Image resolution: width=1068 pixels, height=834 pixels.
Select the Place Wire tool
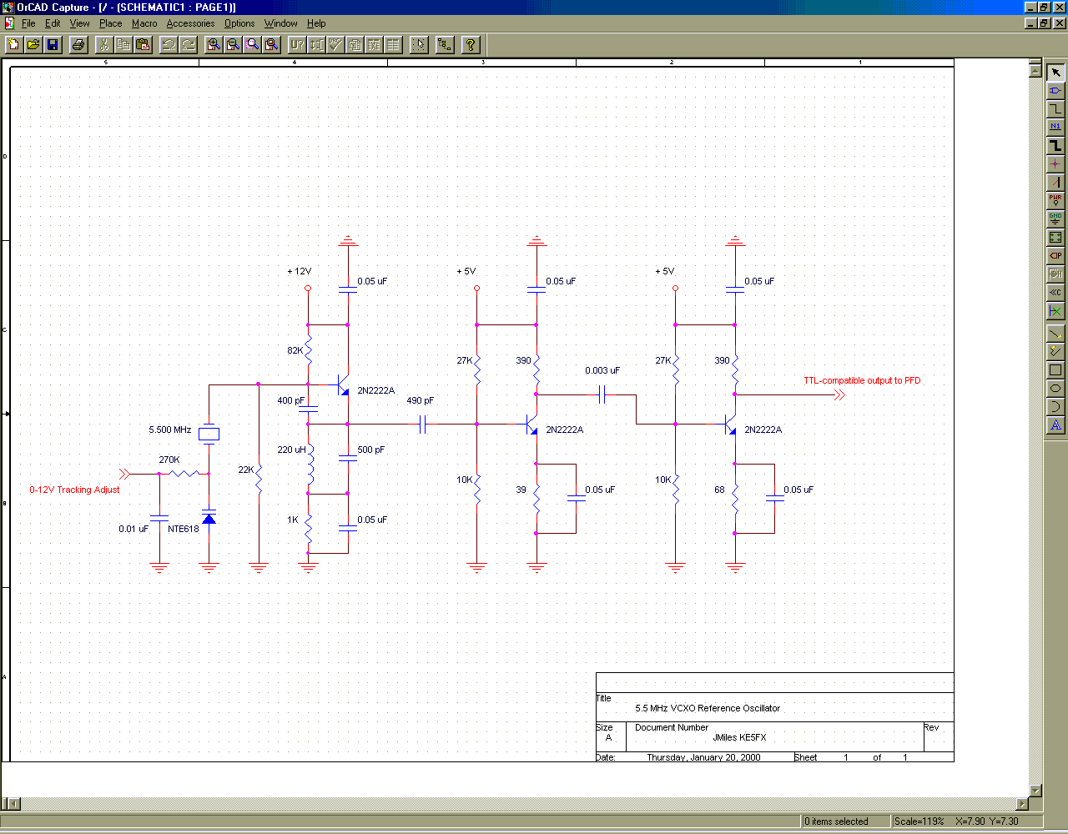(1055, 109)
